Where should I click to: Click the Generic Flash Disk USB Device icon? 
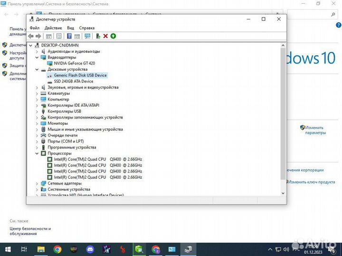[x=50, y=75]
